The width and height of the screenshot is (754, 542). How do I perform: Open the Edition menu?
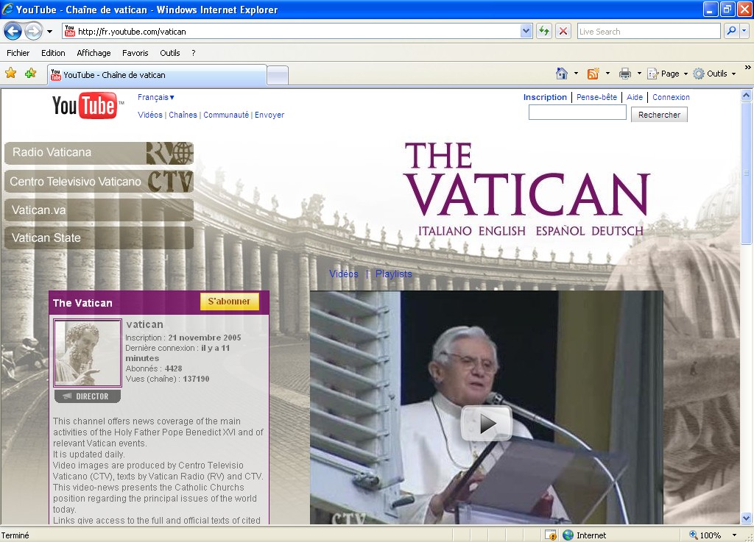53,53
